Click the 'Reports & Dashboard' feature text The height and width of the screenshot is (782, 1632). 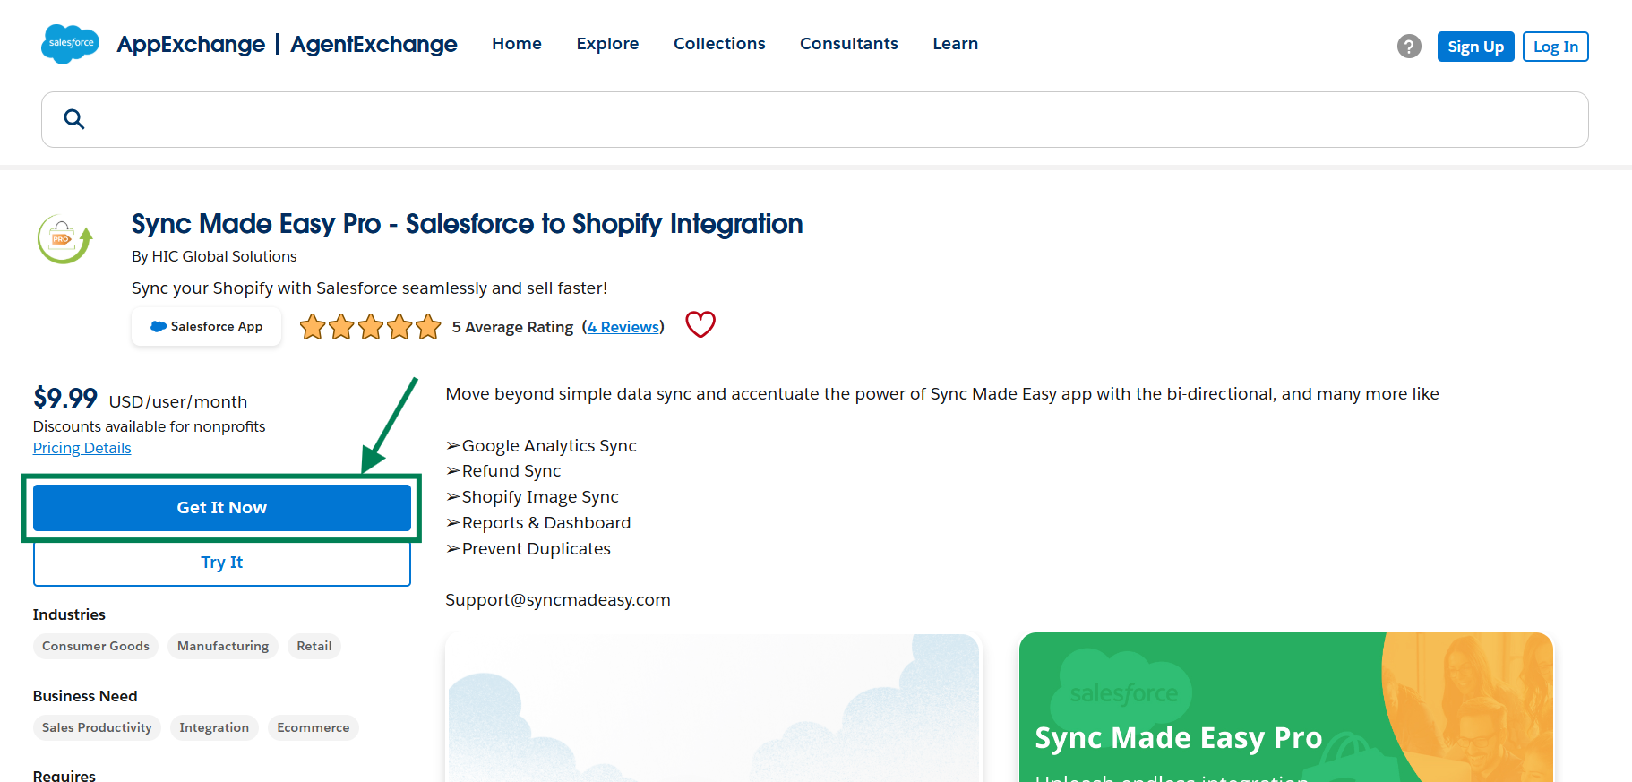(546, 523)
